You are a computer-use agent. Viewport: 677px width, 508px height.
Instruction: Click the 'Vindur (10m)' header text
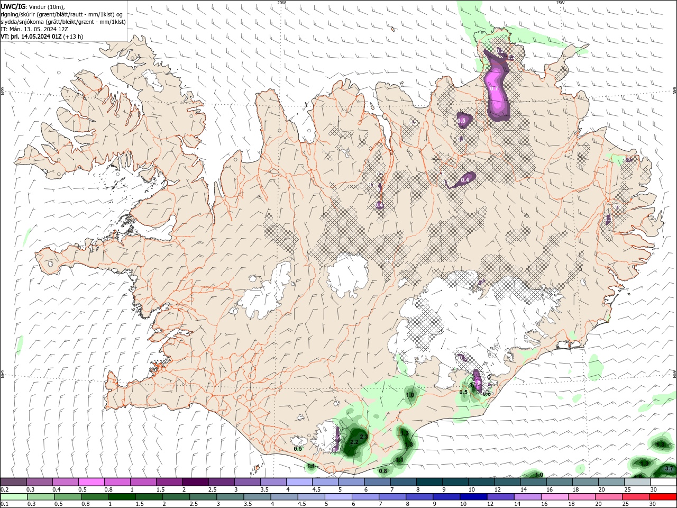tap(47, 6)
